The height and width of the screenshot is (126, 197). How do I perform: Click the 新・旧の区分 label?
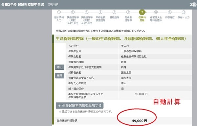point(76,88)
